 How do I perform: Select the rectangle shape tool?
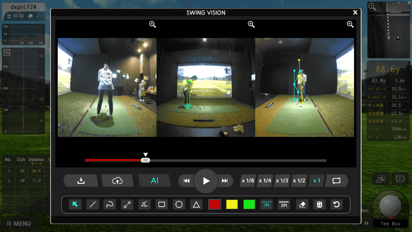[x=162, y=205]
